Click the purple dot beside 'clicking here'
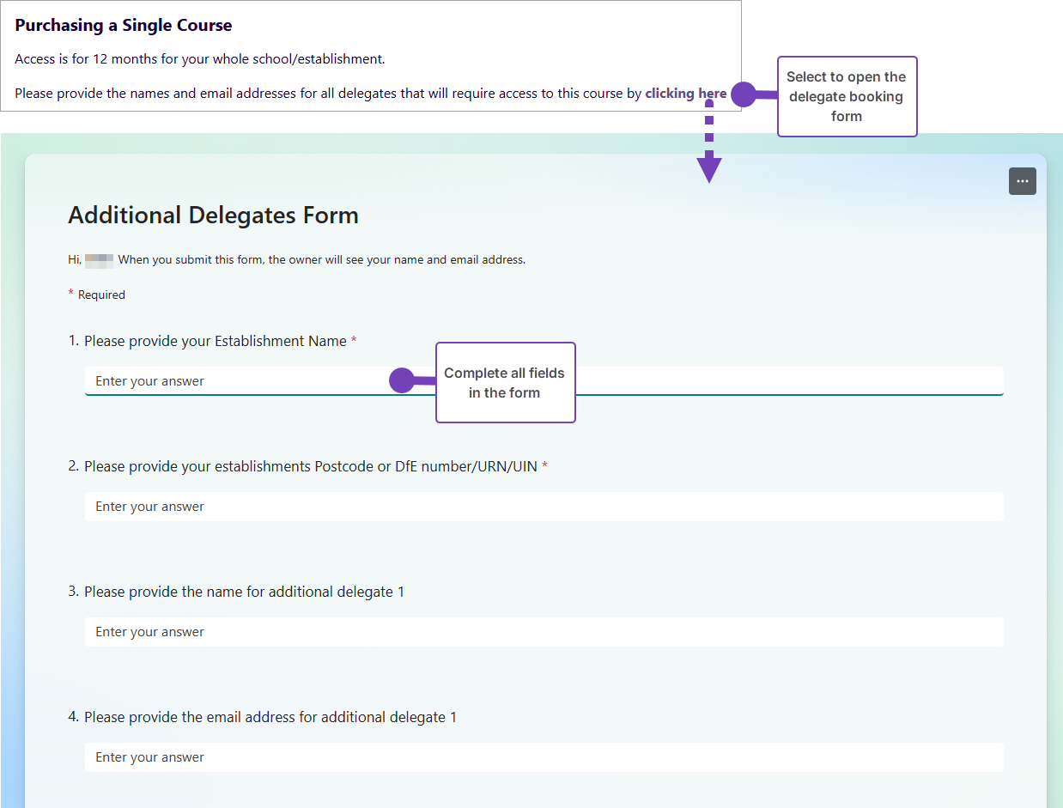Image resolution: width=1063 pixels, height=808 pixels. [x=743, y=94]
